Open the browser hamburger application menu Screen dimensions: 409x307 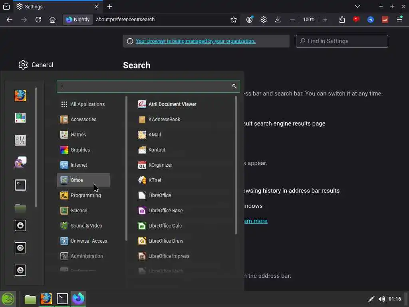[399, 19]
